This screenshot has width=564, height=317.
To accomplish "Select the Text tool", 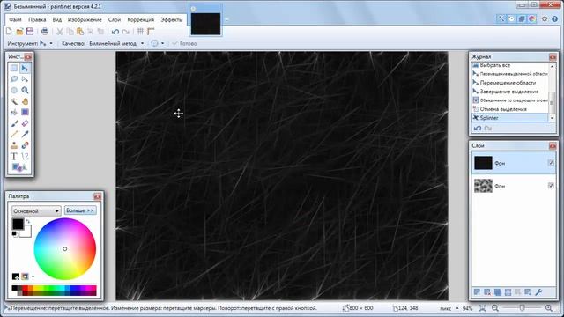I will pos(14,157).
